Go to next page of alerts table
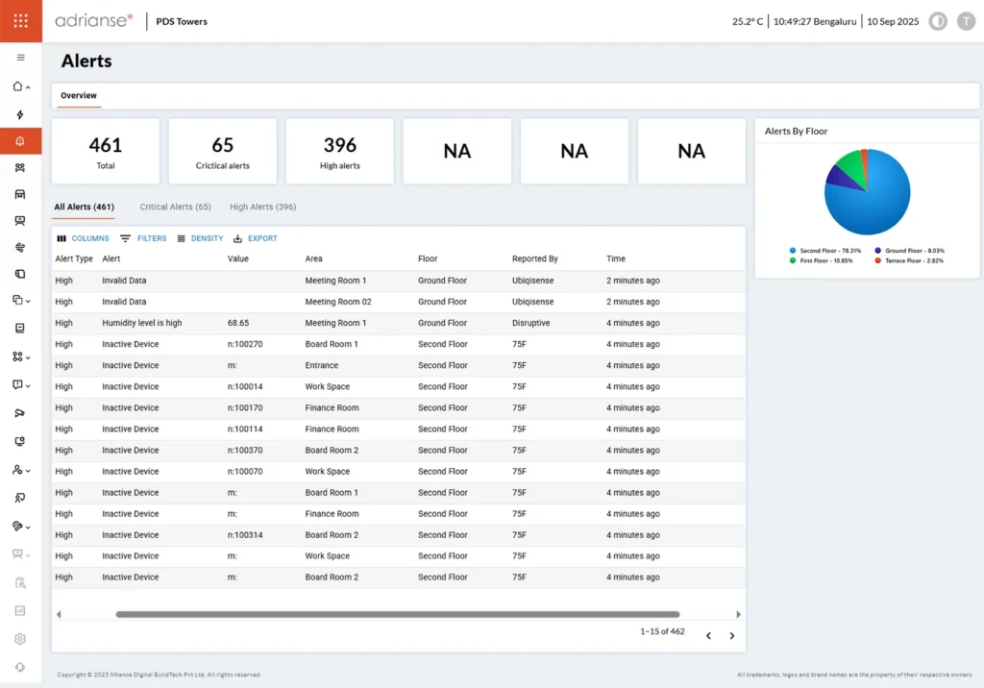984x688 pixels. 731,635
